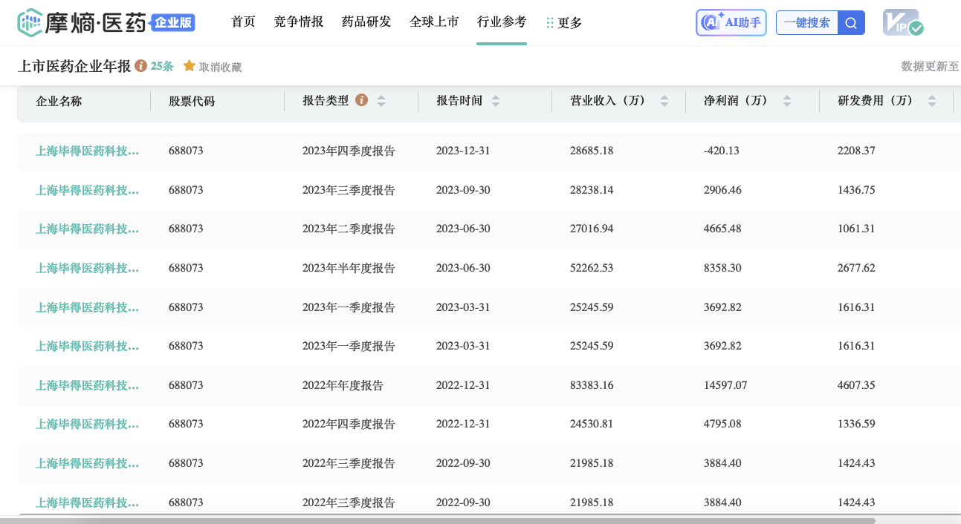Image resolution: width=961 pixels, height=524 pixels.
Task: Click the horizontal scrollbar at bottom
Action: click(x=446, y=520)
